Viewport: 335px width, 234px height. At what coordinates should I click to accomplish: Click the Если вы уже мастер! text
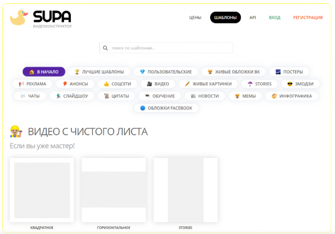pos(42,146)
